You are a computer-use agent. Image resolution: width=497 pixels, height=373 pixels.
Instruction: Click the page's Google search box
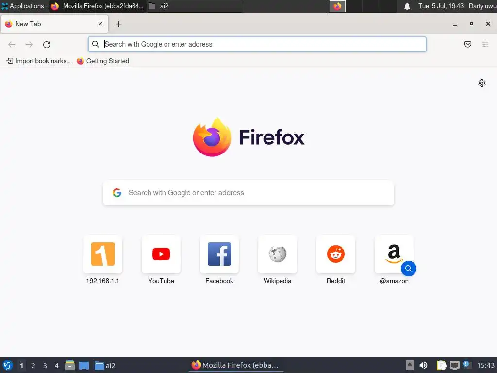click(x=248, y=193)
